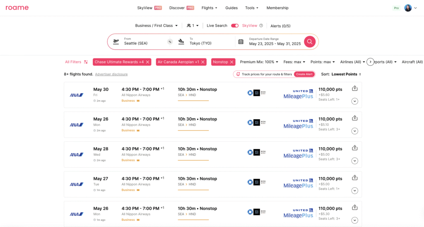The width and height of the screenshot is (424, 227).
Task: Click the SkyView info question icon
Action: [261, 26]
